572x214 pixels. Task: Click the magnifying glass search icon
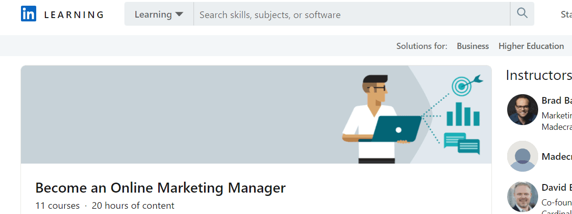coord(522,14)
